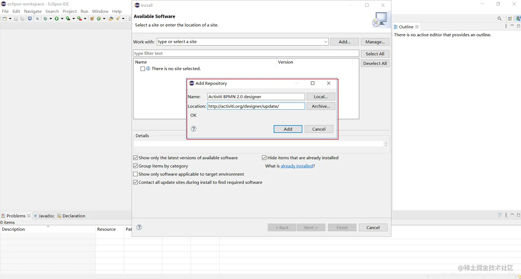Click the Open Perspective icon
This screenshot has height=279, width=521.
coord(510,19)
